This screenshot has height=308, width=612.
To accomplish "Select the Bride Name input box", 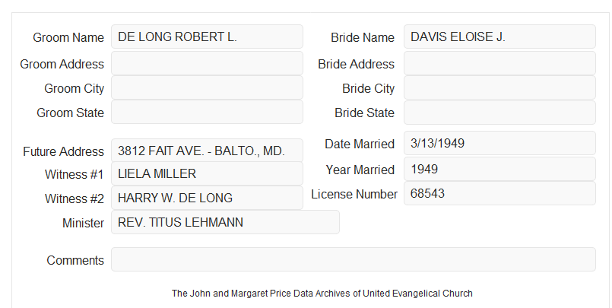I will click(x=499, y=37).
